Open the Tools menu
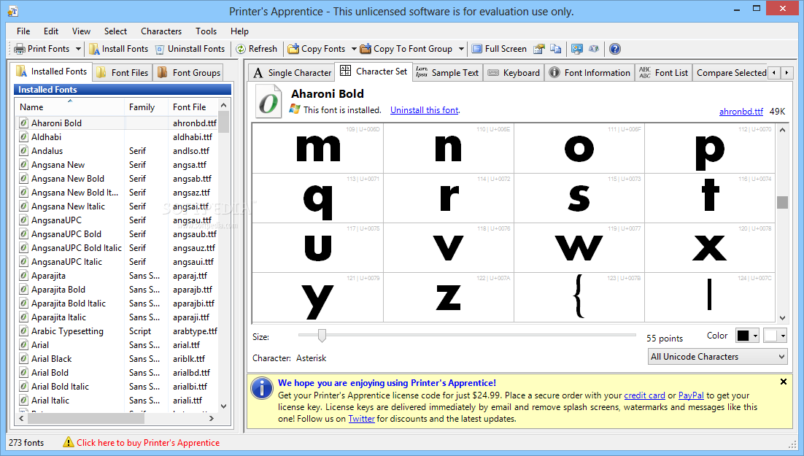Image resolution: width=804 pixels, height=456 pixels. [x=206, y=31]
